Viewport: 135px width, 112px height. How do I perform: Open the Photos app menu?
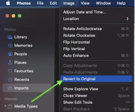pos(24,3)
